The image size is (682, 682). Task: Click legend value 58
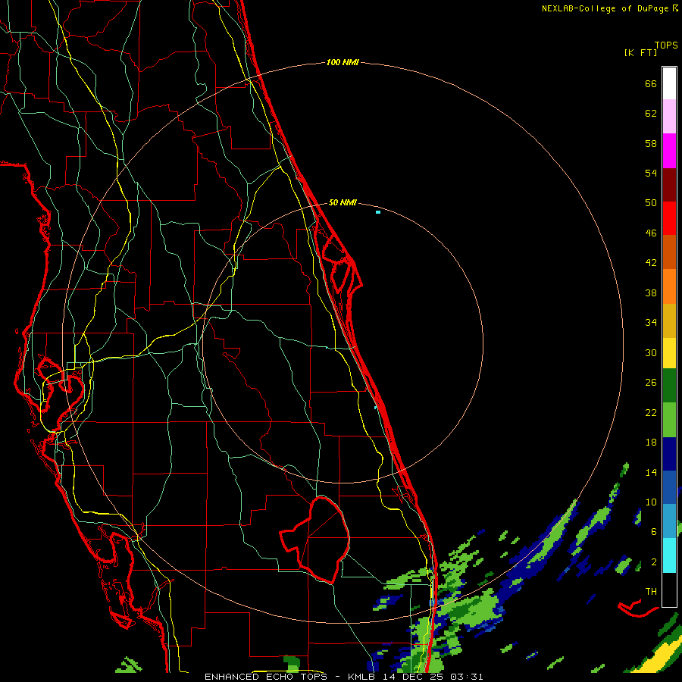(651, 143)
